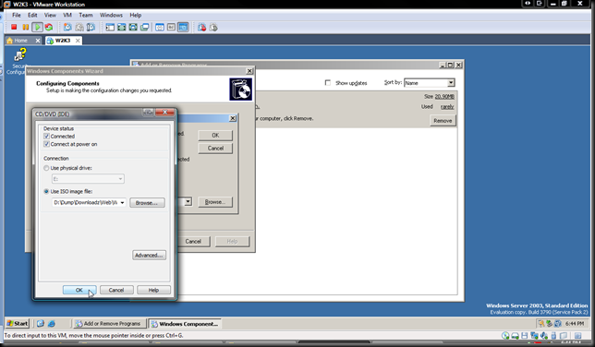
Task: Click Windows Component... taskbar button
Action: [185, 324]
